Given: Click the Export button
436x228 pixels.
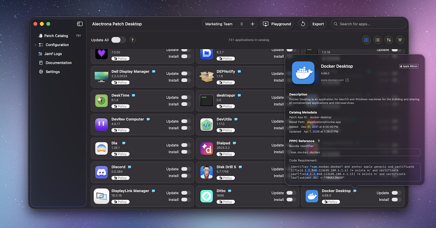Looking at the screenshot, I should 318,24.
